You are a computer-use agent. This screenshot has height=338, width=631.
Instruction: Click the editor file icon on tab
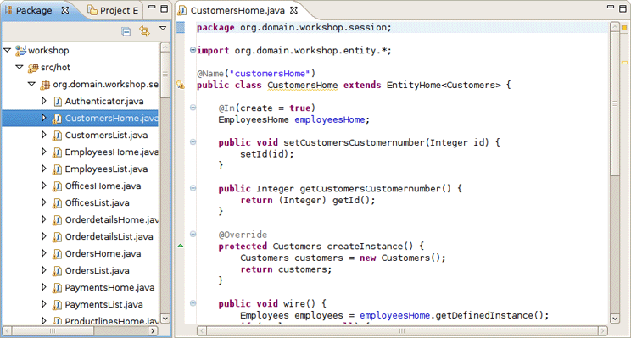point(182,10)
